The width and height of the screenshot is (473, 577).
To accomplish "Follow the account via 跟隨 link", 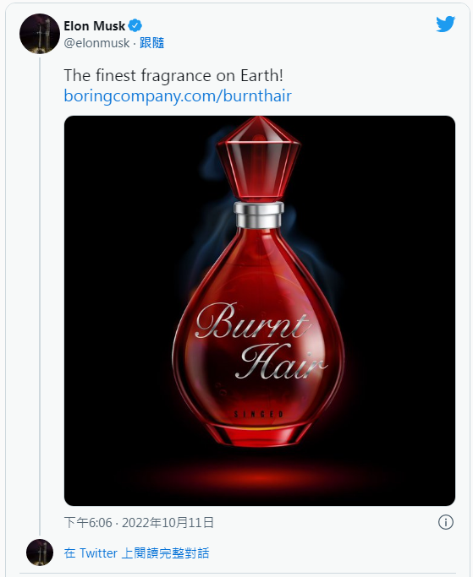I will pyautogui.click(x=151, y=43).
